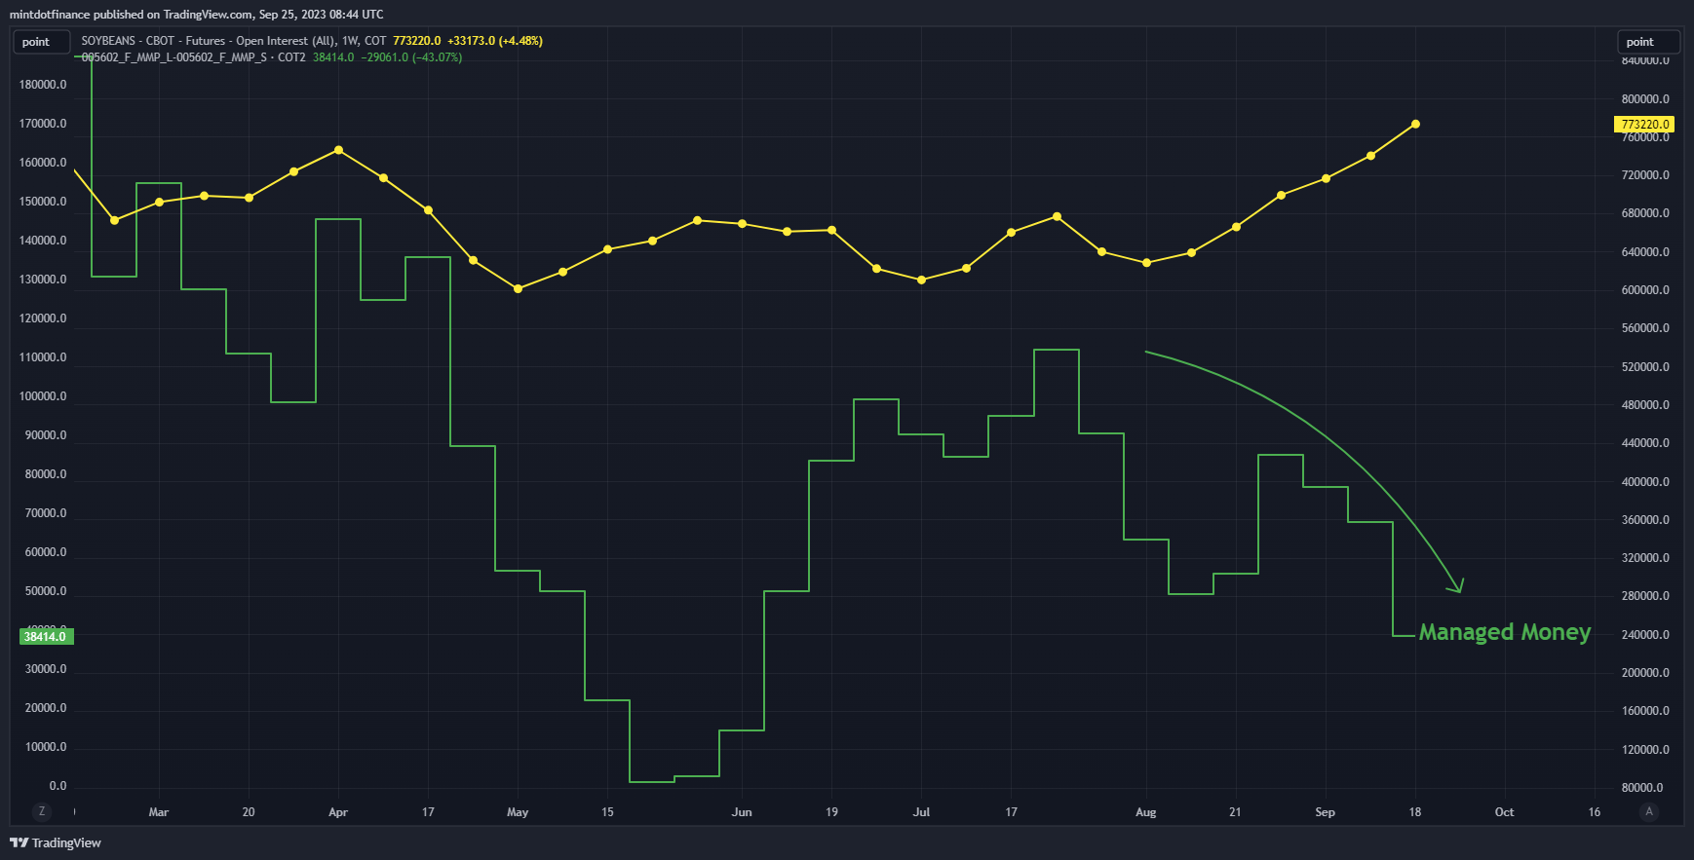1694x860 pixels.
Task: Click the 240000.0 label on right axis
Action: 1645,635
